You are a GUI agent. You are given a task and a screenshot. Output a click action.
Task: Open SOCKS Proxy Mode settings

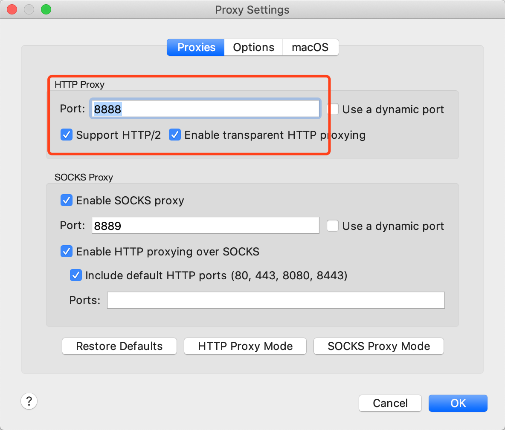378,346
